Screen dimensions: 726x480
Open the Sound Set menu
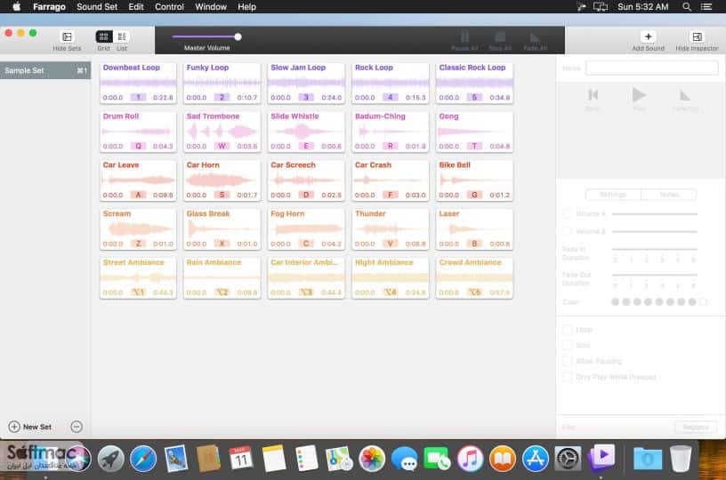pyautogui.click(x=97, y=7)
